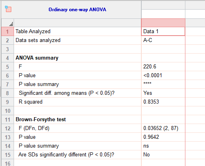Click the Table Analyzed label
The height and width of the screenshot is (166, 205).
tap(33, 32)
